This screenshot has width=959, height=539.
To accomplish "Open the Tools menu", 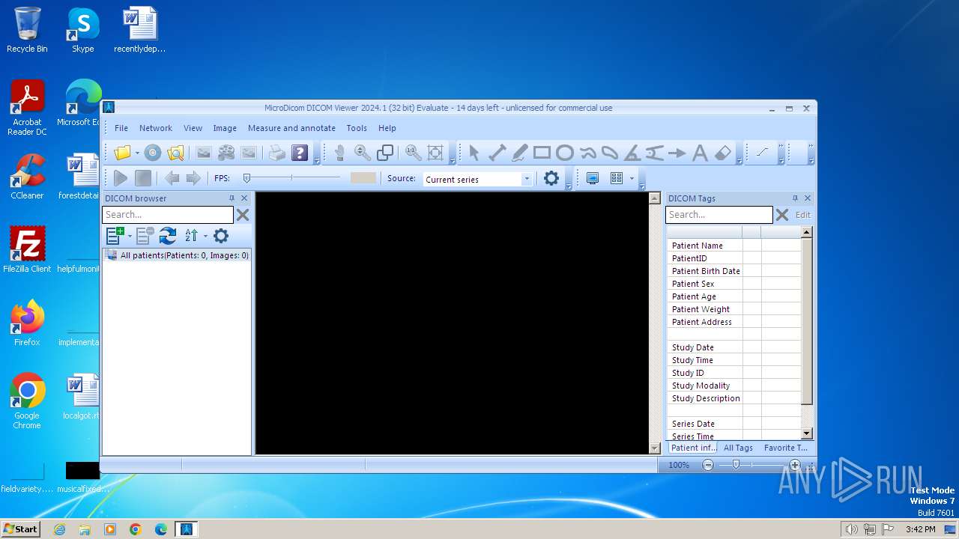I will 357,128.
